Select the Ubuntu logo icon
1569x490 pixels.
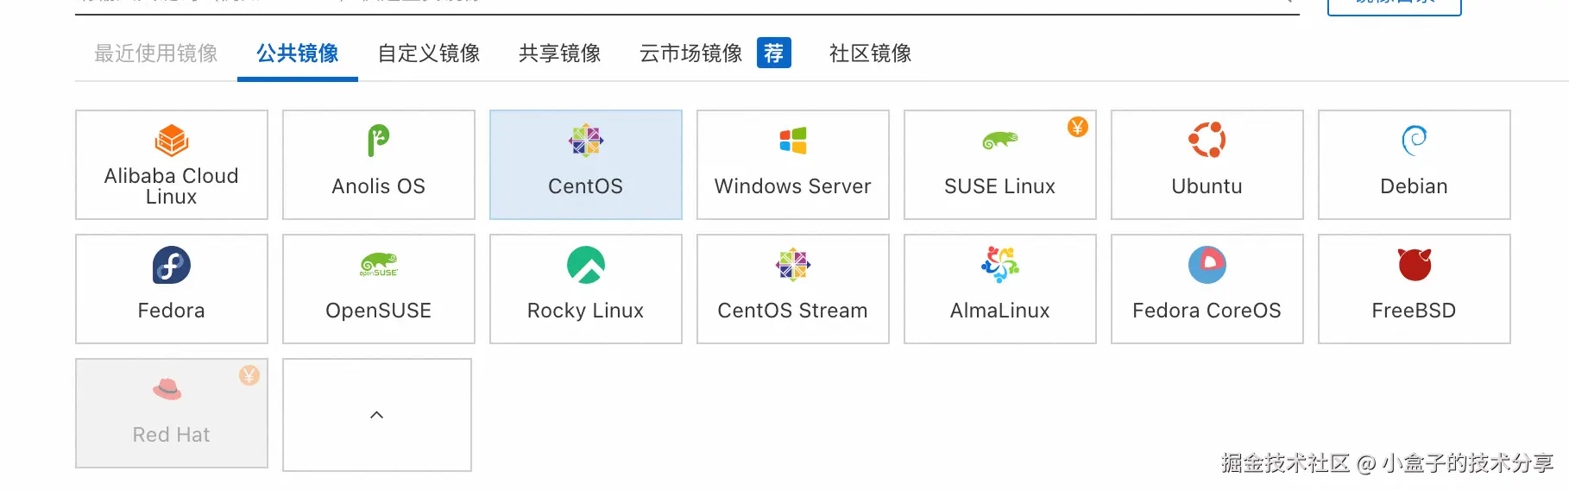[x=1207, y=140]
